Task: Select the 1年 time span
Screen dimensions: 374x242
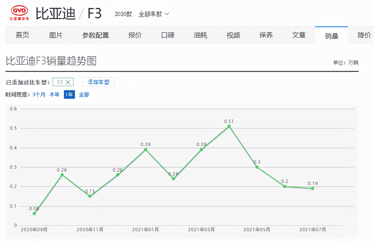Action: click(69, 94)
